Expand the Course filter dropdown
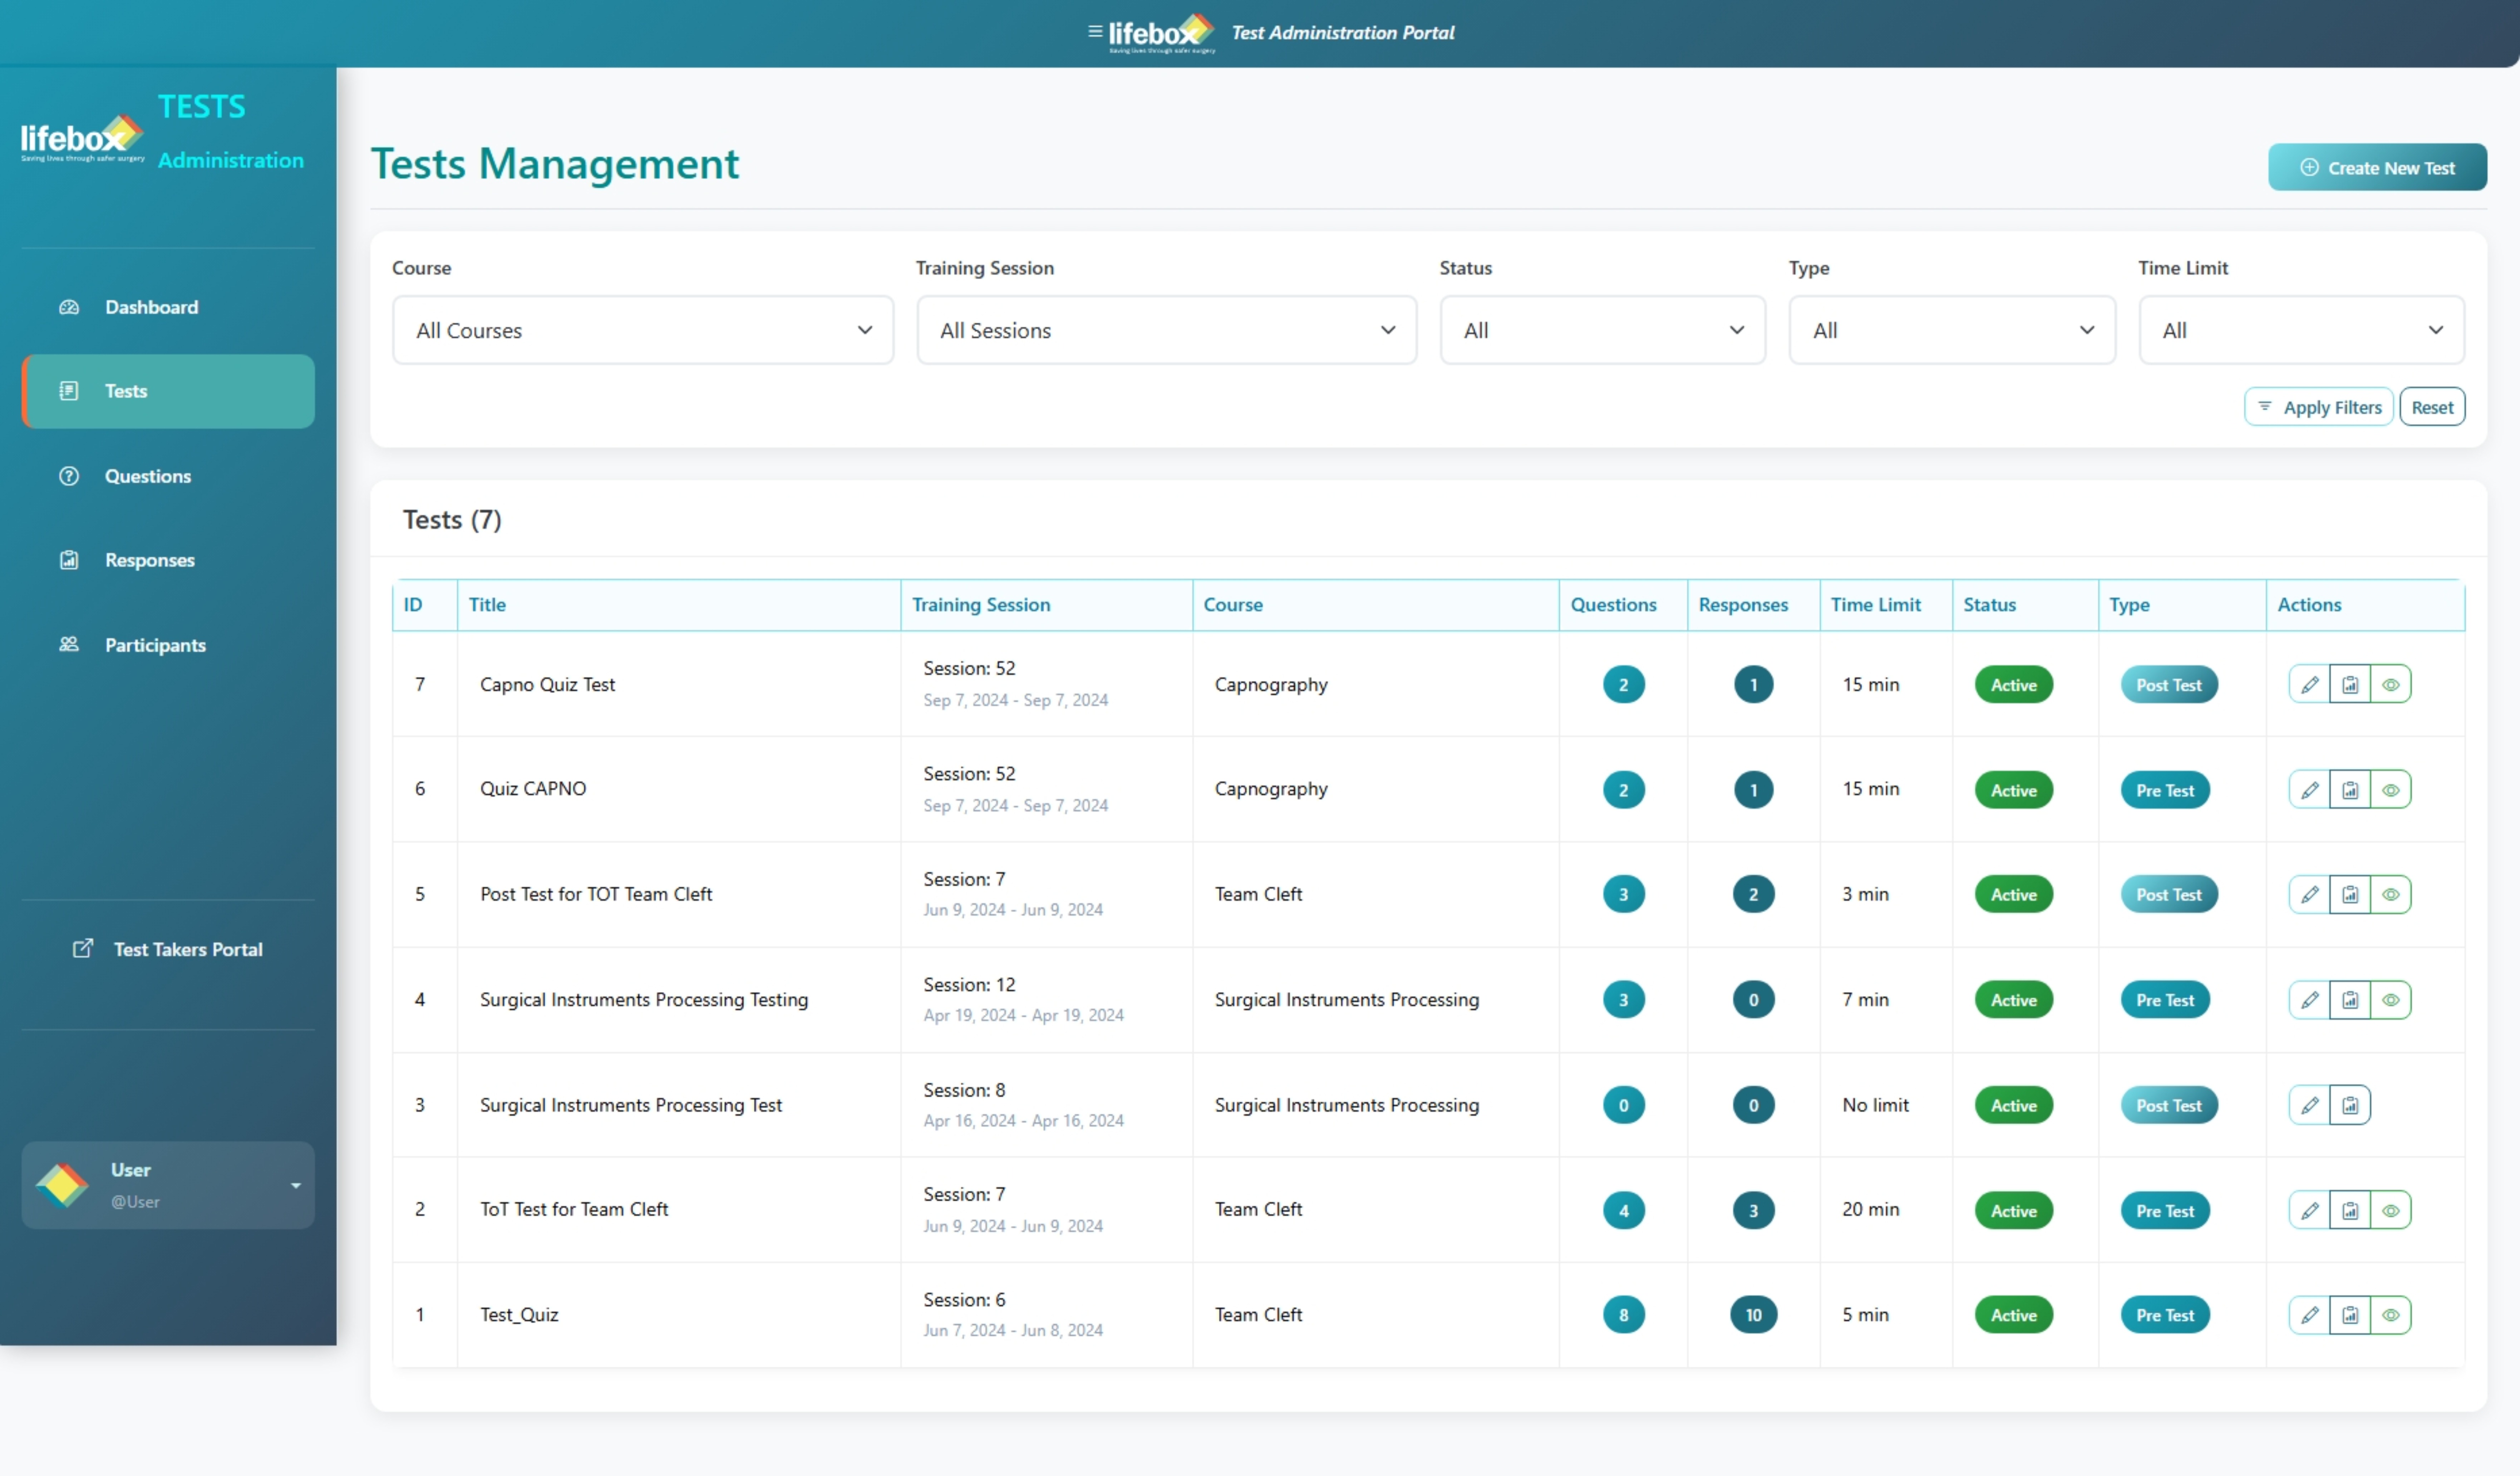Viewport: 2520px width, 1476px height. pyautogui.click(x=643, y=330)
